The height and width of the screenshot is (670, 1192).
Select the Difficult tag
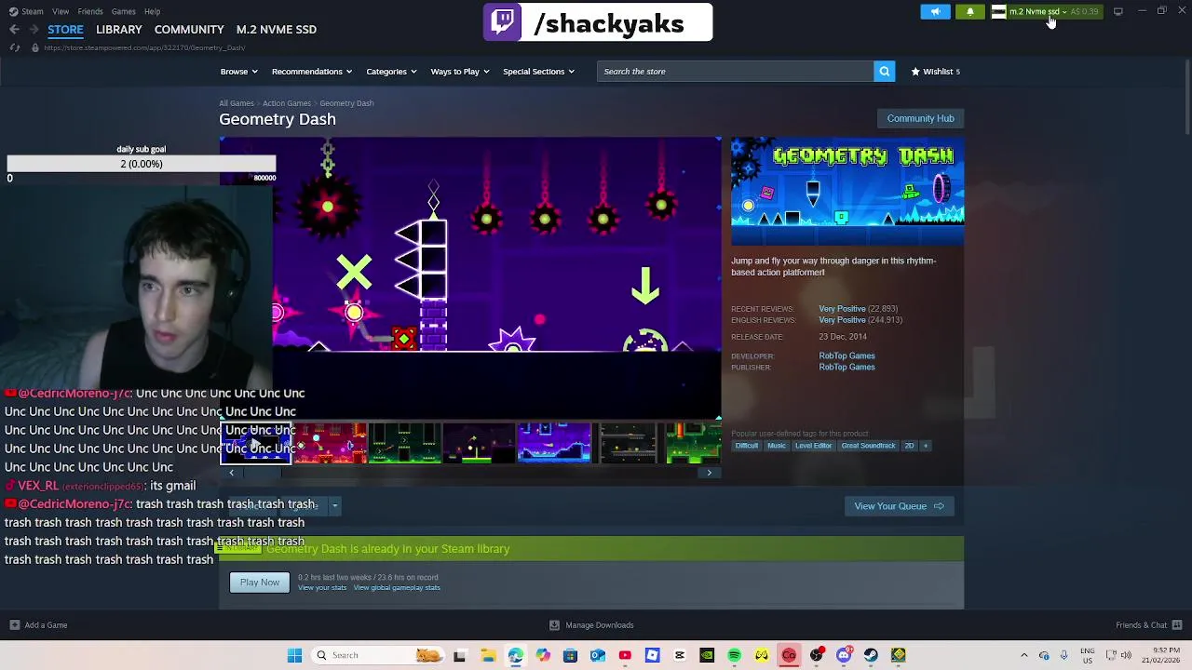[747, 446]
